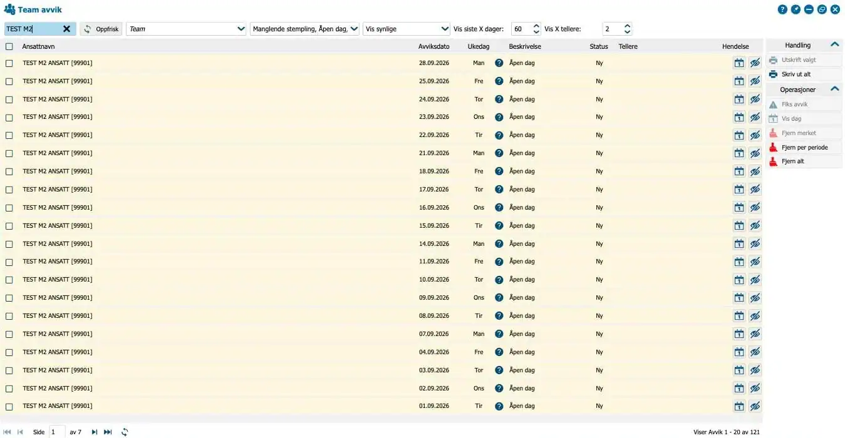The height and width of the screenshot is (438, 845).
Task: Collapse the Handling panel section
Action: coord(834,45)
